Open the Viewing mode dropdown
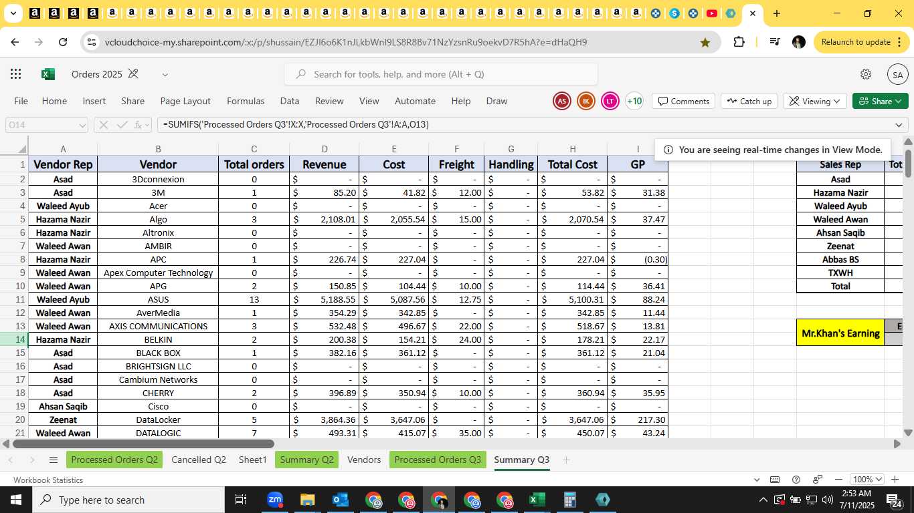The height and width of the screenshot is (513, 914). click(x=815, y=101)
